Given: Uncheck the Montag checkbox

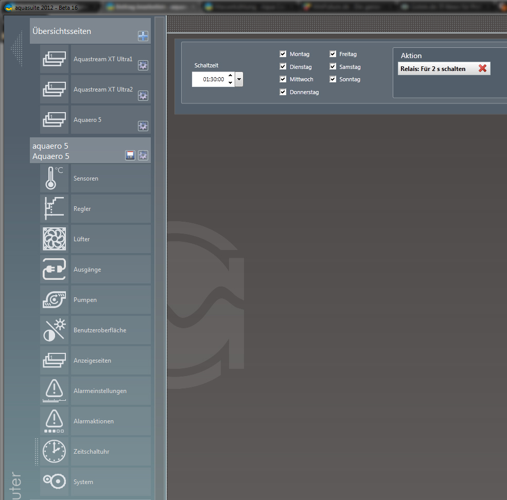Looking at the screenshot, I should click(x=283, y=53).
